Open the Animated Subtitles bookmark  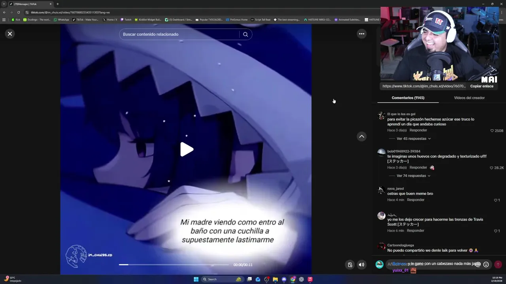coord(347,19)
